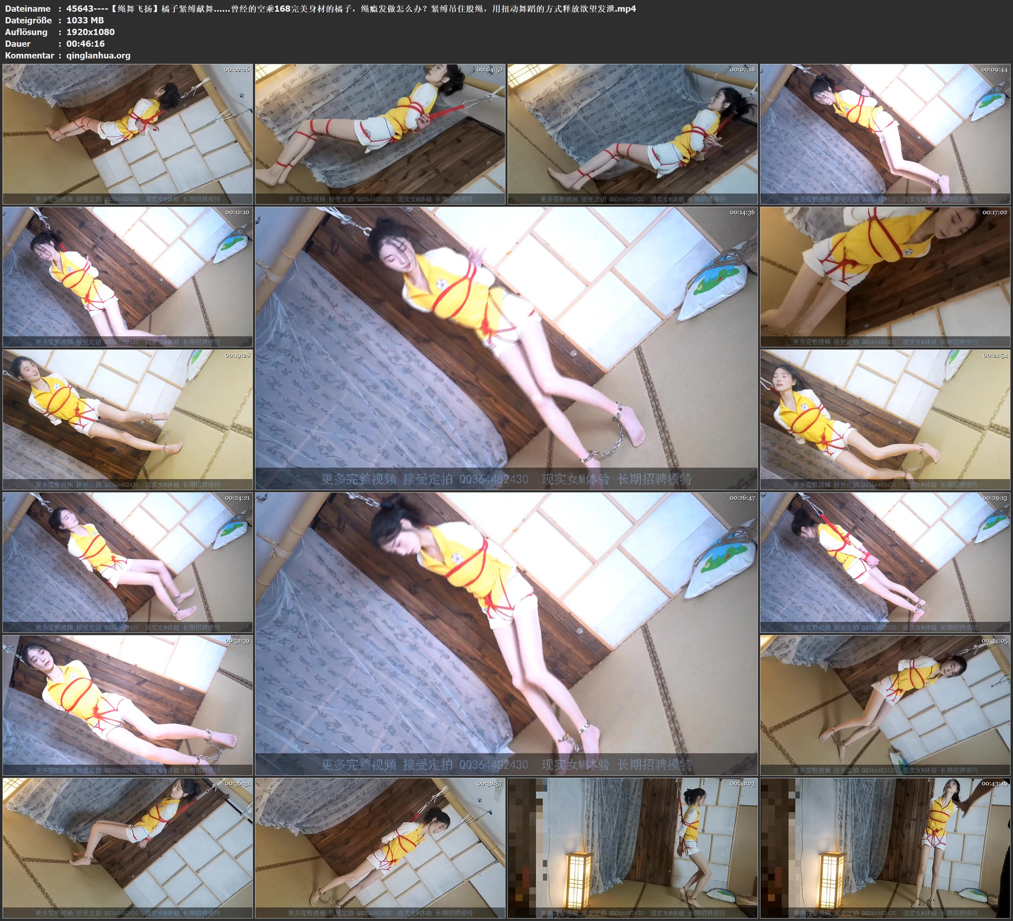Open the 00:12:10 thumbnail
Image resolution: width=1013 pixels, height=921 pixels.
tap(128, 276)
